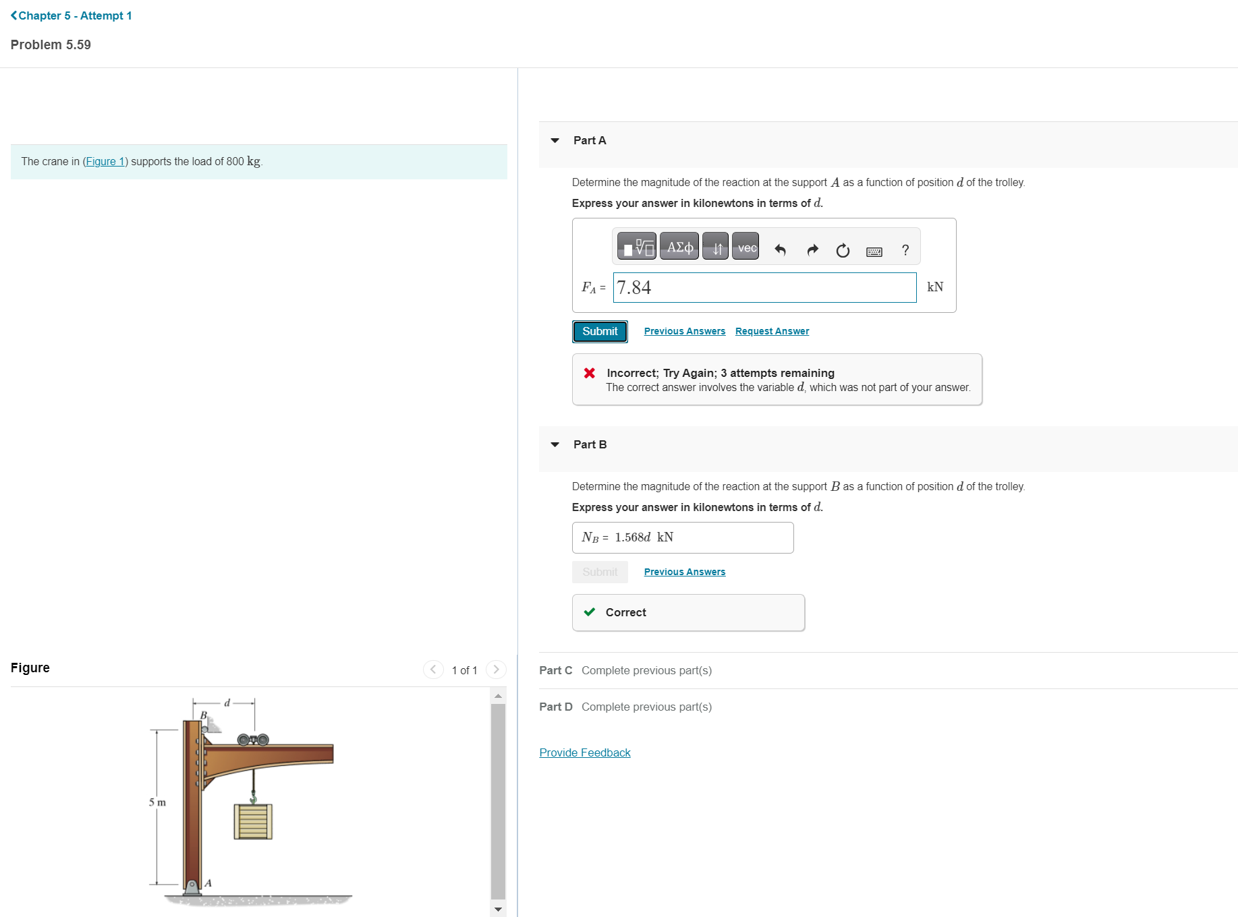Go back to Chapter 5 - Attempt 1
1238x917 pixels.
71,16
